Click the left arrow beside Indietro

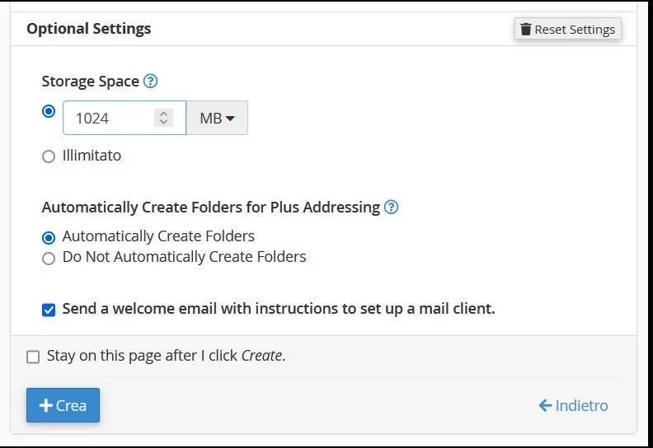pyautogui.click(x=545, y=405)
